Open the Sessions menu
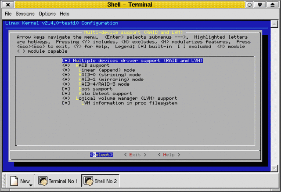 point(25,14)
